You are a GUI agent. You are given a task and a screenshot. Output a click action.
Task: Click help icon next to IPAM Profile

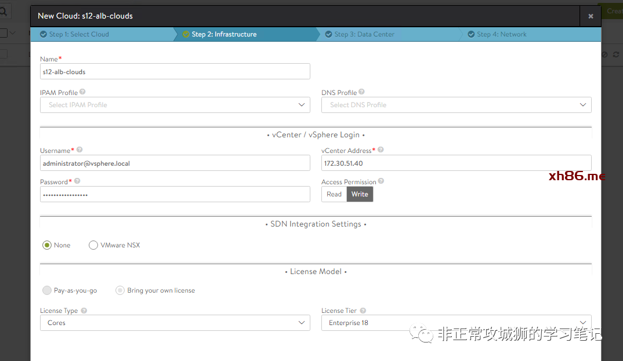click(x=82, y=92)
